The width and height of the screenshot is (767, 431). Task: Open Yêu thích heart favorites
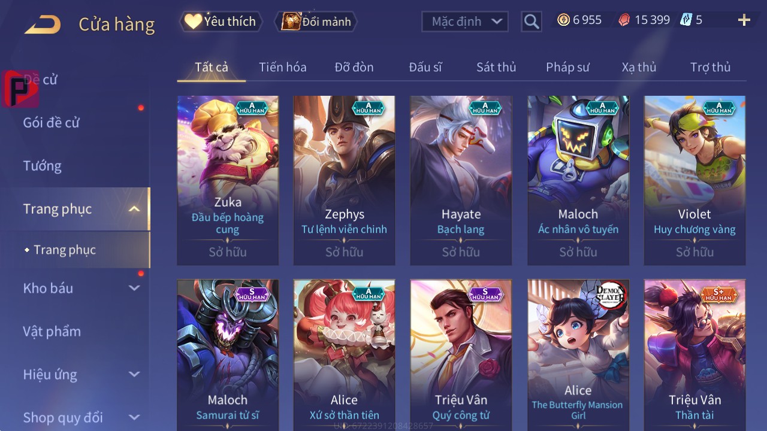221,22
